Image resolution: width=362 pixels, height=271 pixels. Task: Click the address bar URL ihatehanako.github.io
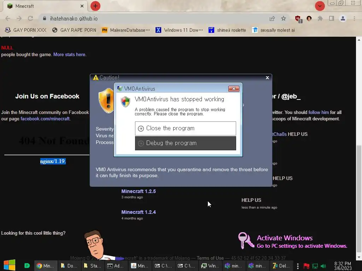(x=74, y=18)
